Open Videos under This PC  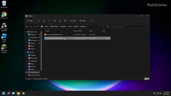32,69
